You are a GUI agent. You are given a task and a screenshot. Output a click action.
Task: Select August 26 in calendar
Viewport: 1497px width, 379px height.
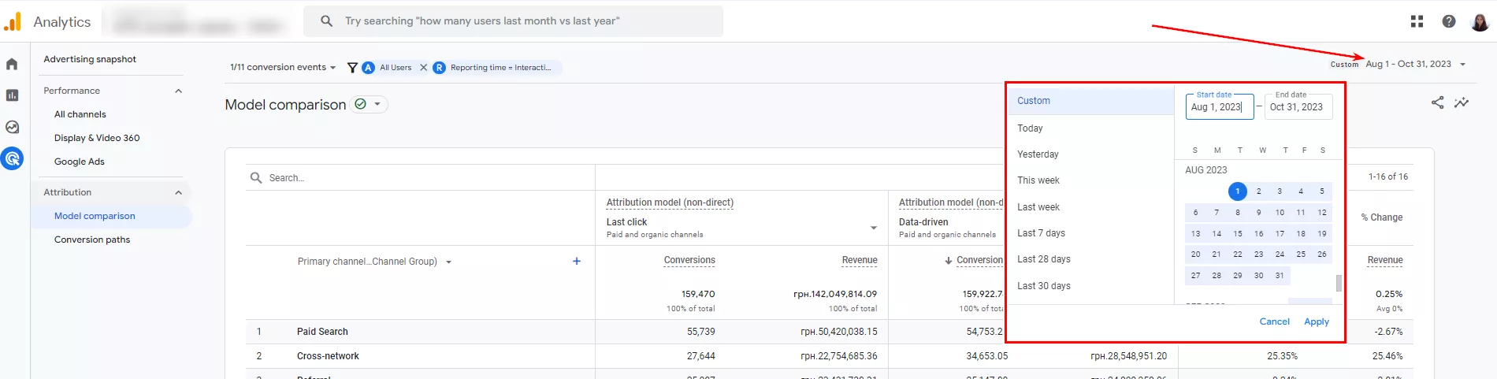(1322, 255)
